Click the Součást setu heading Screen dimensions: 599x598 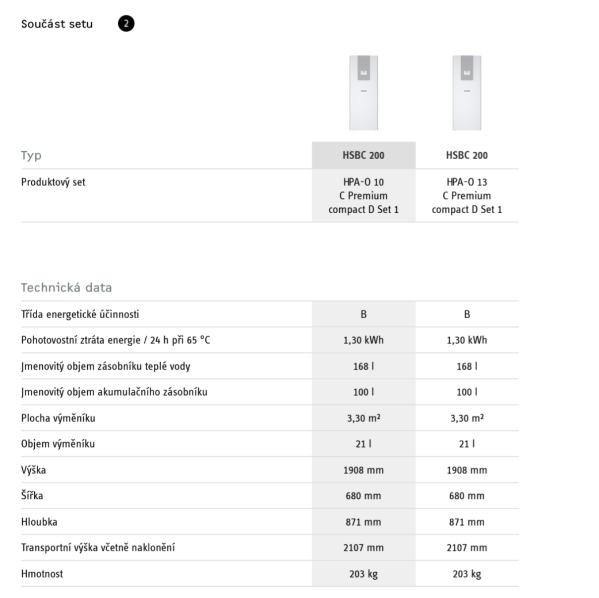tap(57, 24)
